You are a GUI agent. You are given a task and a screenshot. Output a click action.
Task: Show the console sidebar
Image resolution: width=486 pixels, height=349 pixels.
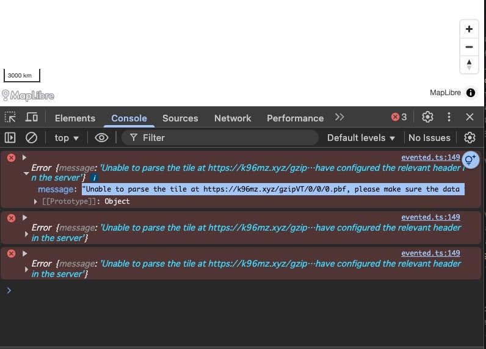[10, 137]
